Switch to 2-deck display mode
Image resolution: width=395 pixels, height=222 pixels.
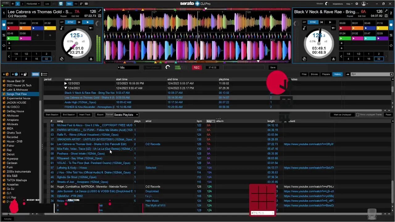(18, 4)
